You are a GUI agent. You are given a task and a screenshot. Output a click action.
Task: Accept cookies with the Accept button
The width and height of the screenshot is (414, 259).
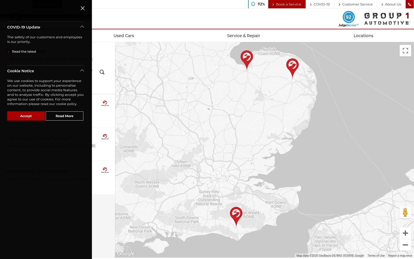click(26, 116)
